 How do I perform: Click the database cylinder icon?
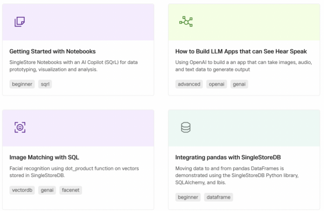tap(186, 127)
